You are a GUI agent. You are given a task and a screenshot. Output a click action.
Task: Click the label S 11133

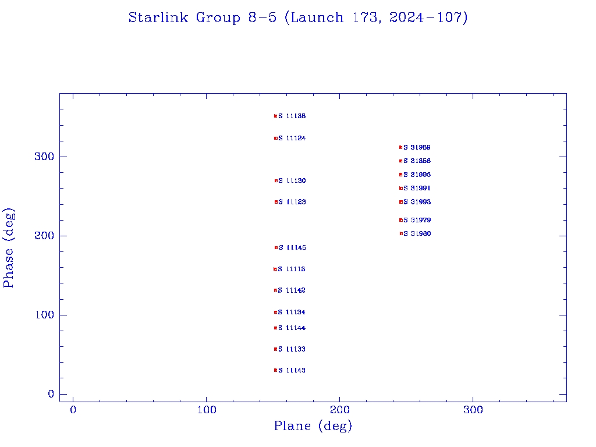tap(292, 349)
